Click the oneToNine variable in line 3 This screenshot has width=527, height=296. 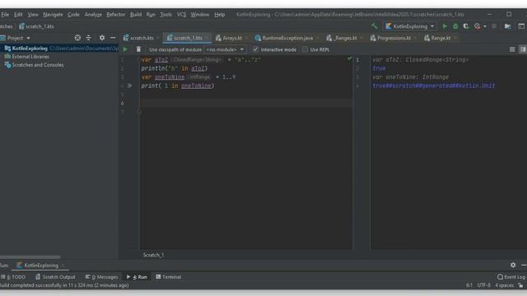(x=170, y=76)
